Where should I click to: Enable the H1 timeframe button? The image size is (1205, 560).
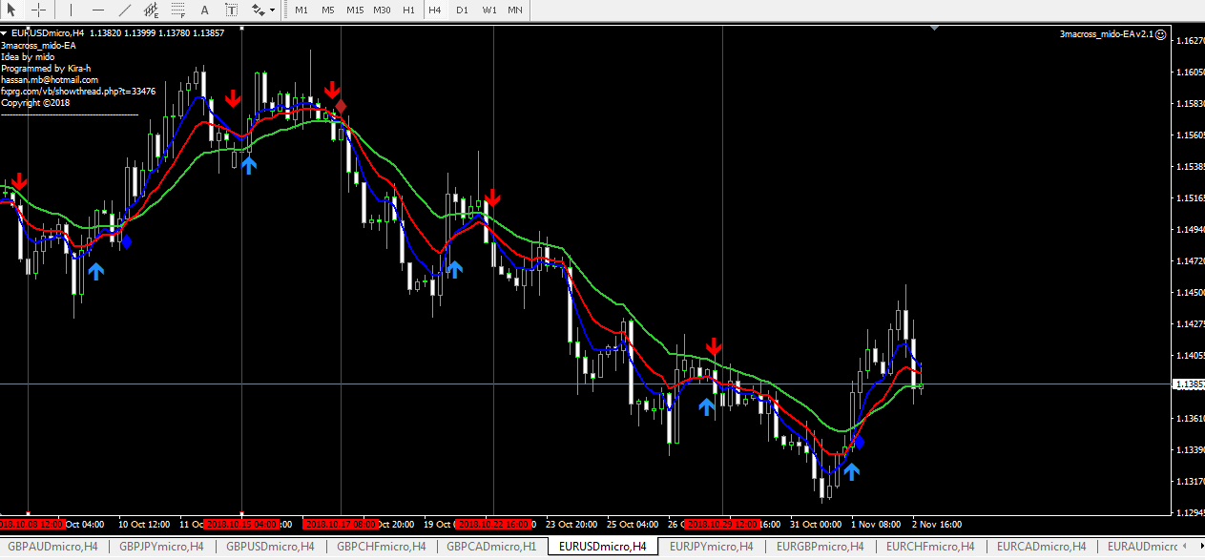pyautogui.click(x=408, y=10)
